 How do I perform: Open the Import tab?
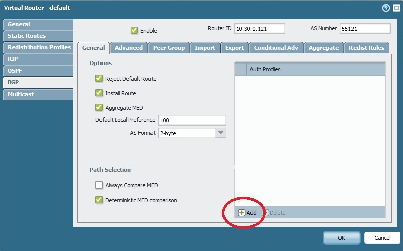(205, 48)
